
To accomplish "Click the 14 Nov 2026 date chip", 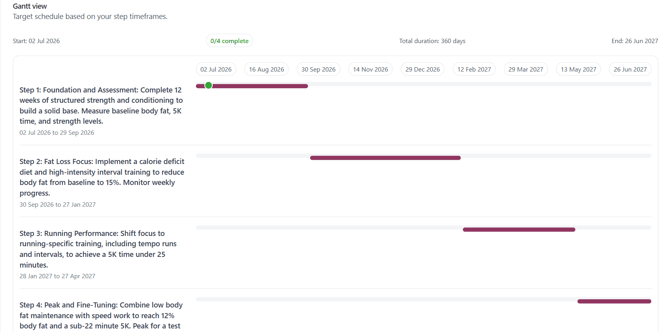I will click(370, 69).
